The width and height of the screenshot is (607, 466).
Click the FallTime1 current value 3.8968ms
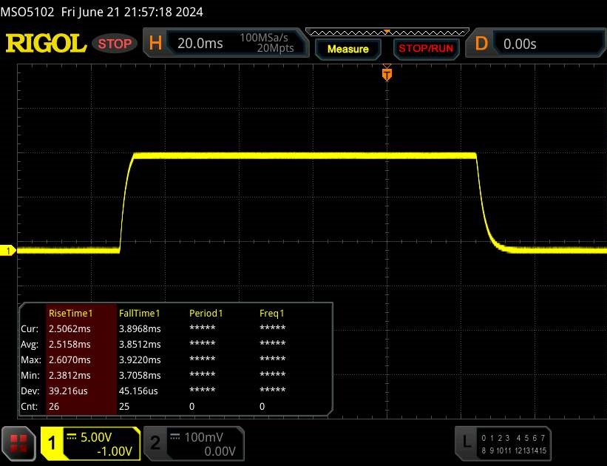pos(140,329)
